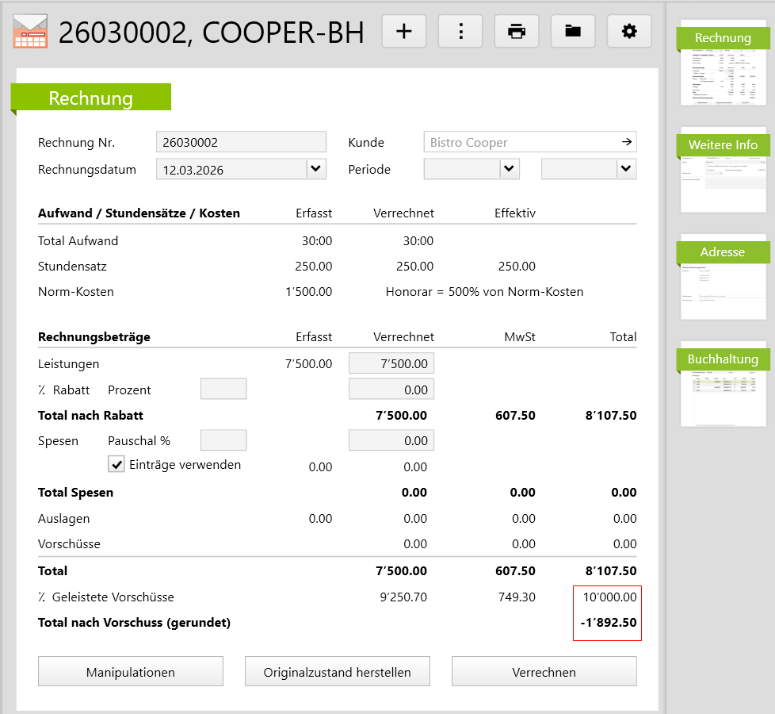The height and width of the screenshot is (714, 775).
Task: Open the Buchhaltung tab
Action: pos(723,359)
